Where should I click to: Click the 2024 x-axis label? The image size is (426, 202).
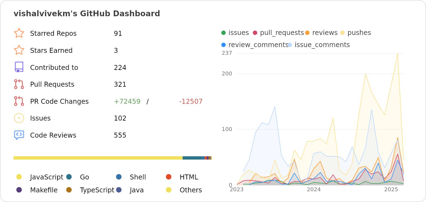(x=314, y=189)
